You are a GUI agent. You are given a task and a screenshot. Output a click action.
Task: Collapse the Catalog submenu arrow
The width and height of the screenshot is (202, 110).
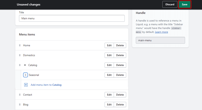[x=25, y=65]
